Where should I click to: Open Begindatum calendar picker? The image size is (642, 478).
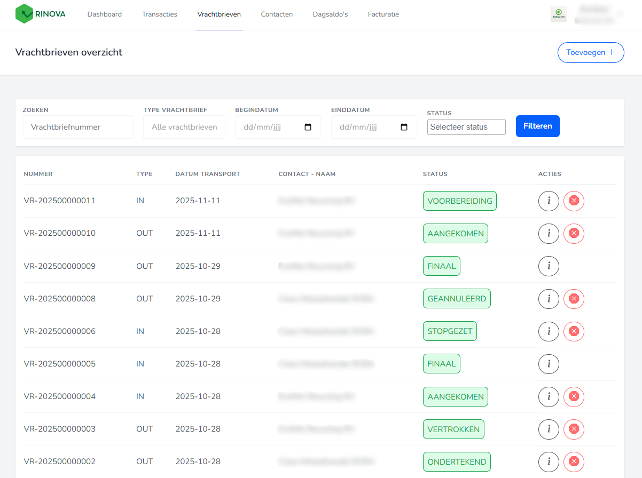(308, 128)
